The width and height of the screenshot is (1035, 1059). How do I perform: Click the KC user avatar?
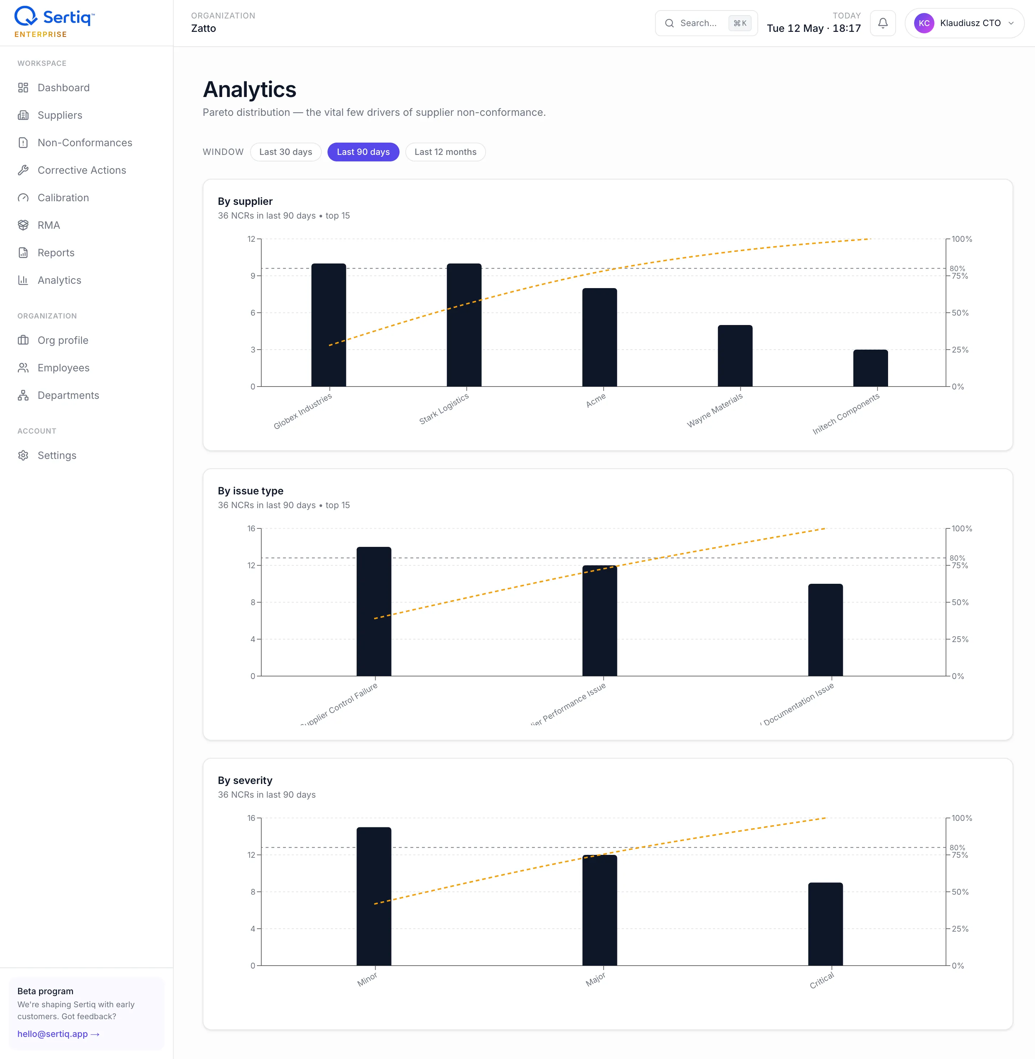coord(924,23)
